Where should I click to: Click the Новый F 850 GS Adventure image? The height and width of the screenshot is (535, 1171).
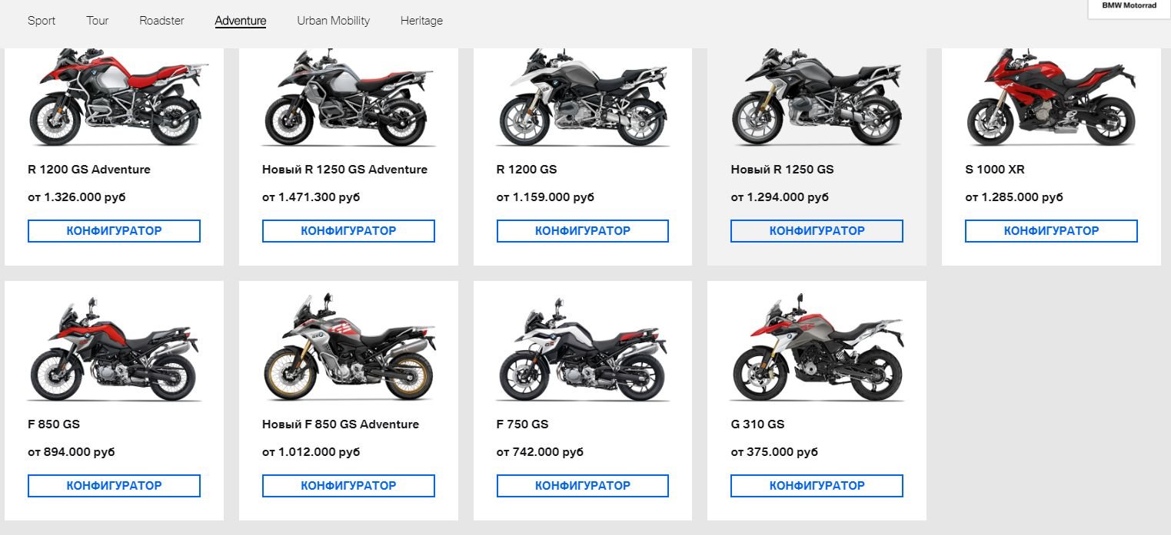[348, 348]
